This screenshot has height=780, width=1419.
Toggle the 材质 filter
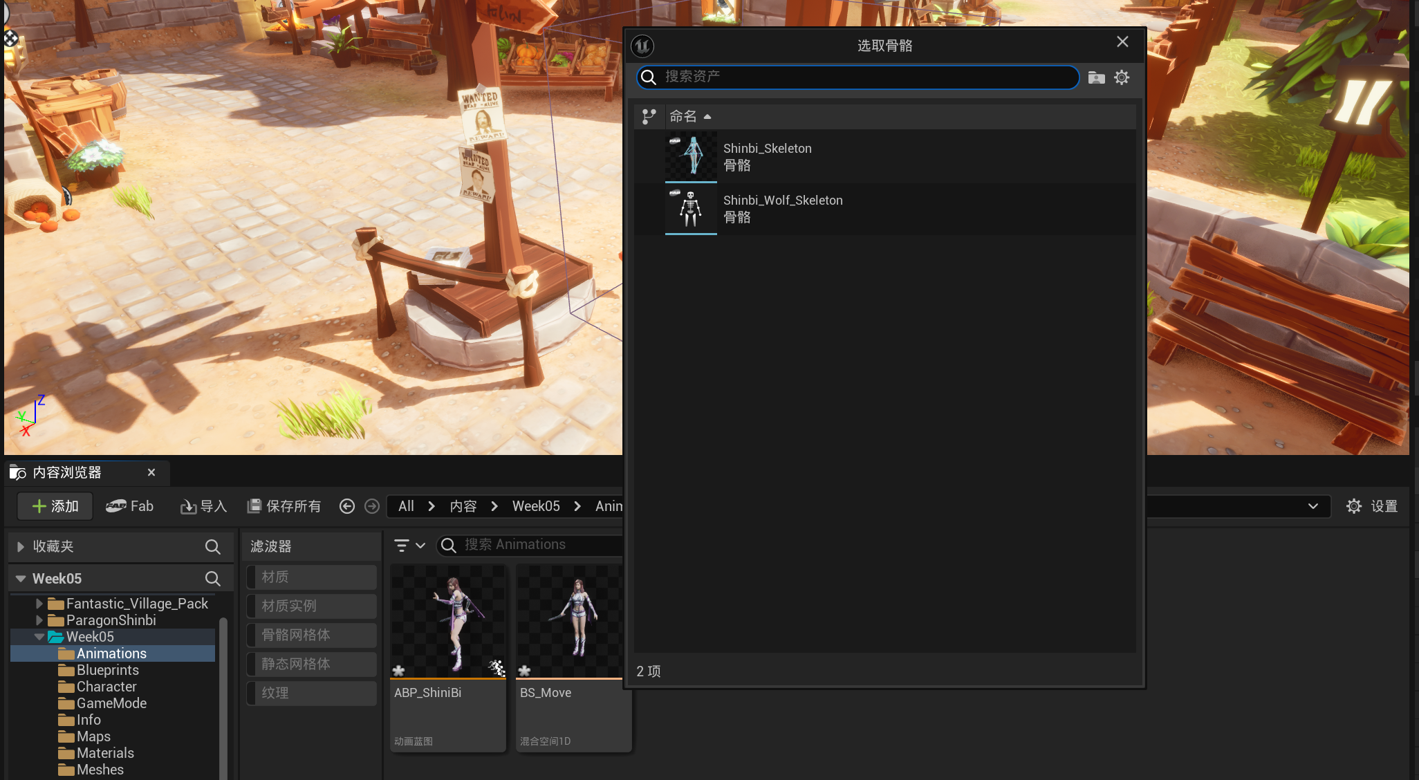click(311, 577)
